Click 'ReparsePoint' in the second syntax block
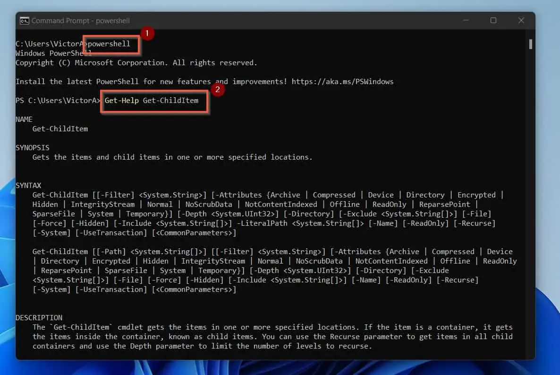 [67, 271]
